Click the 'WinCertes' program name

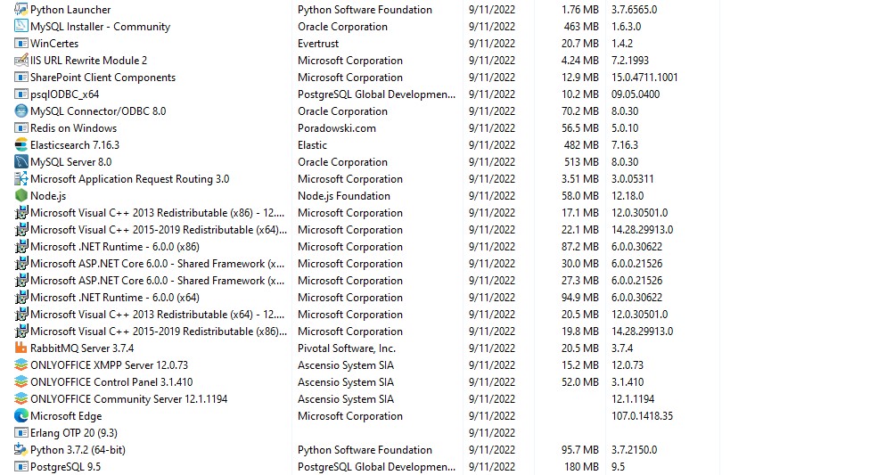(x=54, y=43)
